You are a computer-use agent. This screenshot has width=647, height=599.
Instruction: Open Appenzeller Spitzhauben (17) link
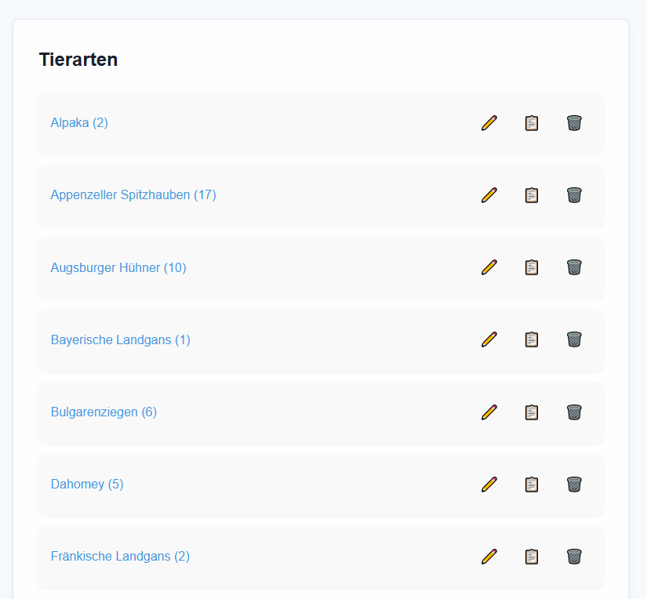tap(133, 194)
